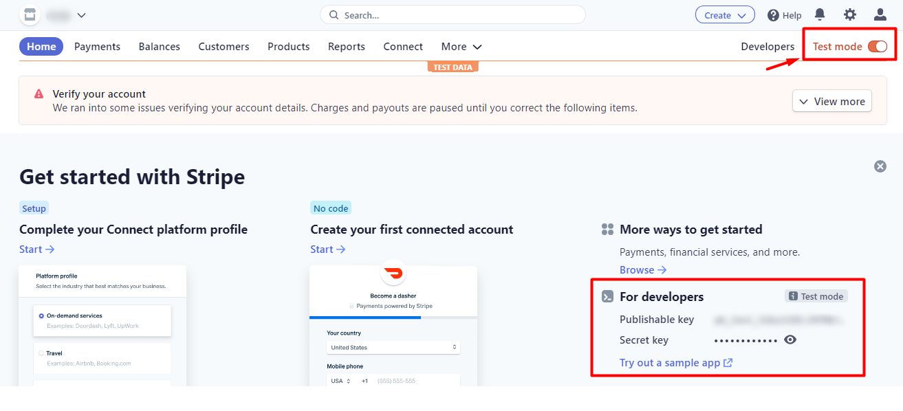Open the Create dropdown button

[725, 15]
